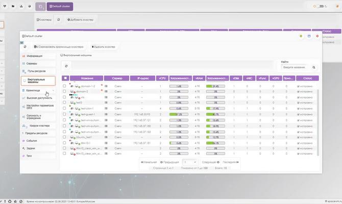Switch to the Default cluster tab at top
The height and width of the screenshot is (204, 342).
click(60, 7)
